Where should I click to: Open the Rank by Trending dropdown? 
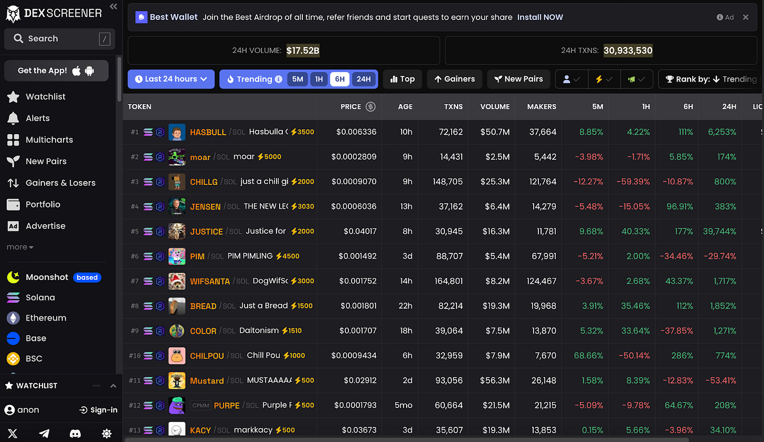(711, 79)
